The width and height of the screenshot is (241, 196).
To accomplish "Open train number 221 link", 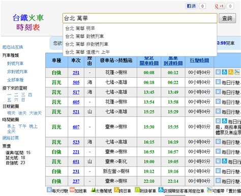I will click(76, 152).
